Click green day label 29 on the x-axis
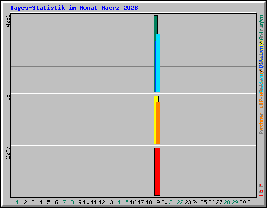Image resolution: width=267 pixels, height=208 pixels. [235, 202]
